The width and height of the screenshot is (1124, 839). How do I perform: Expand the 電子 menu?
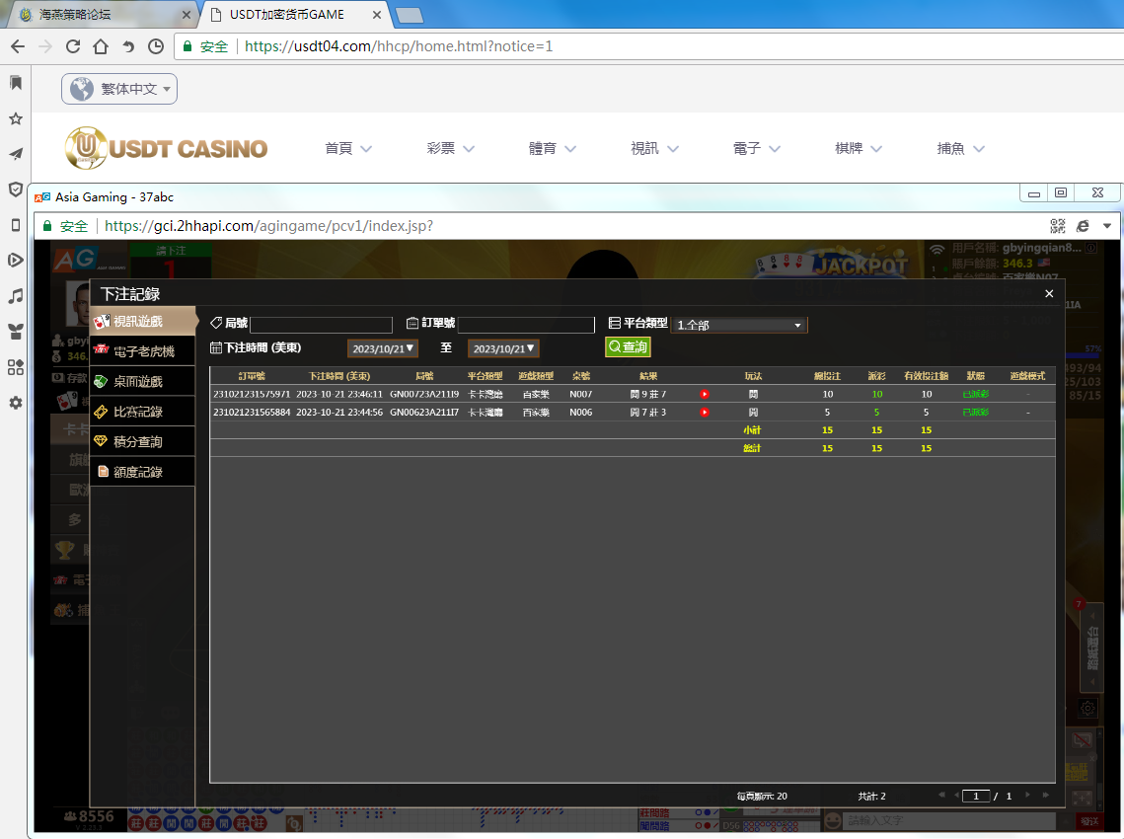(x=756, y=148)
